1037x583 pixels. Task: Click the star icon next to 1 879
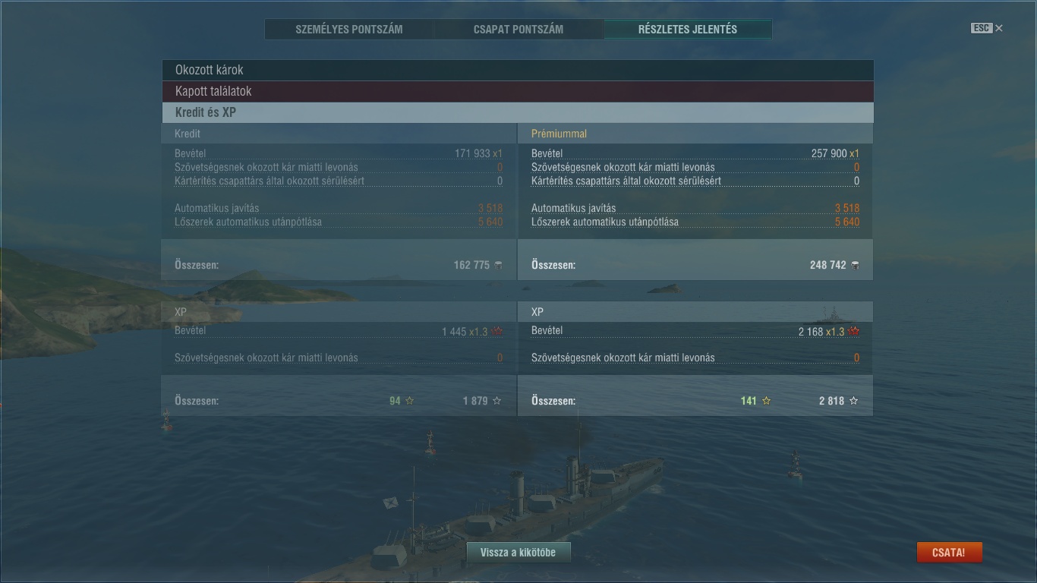[x=496, y=401]
